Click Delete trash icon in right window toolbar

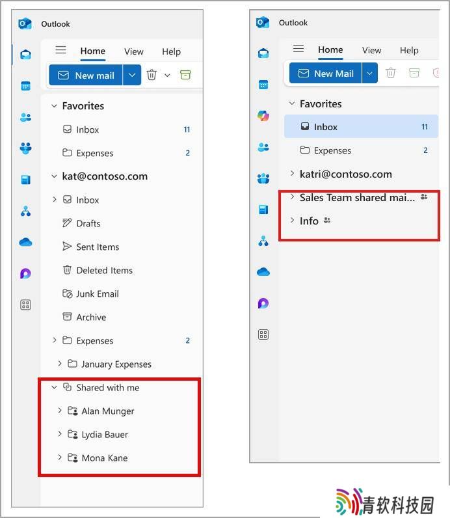click(x=391, y=73)
